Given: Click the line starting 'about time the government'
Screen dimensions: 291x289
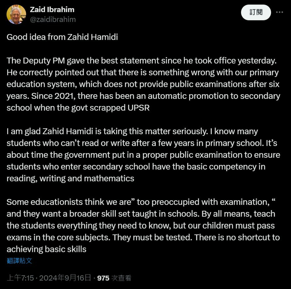Looking at the screenshot, I should click(143, 155).
